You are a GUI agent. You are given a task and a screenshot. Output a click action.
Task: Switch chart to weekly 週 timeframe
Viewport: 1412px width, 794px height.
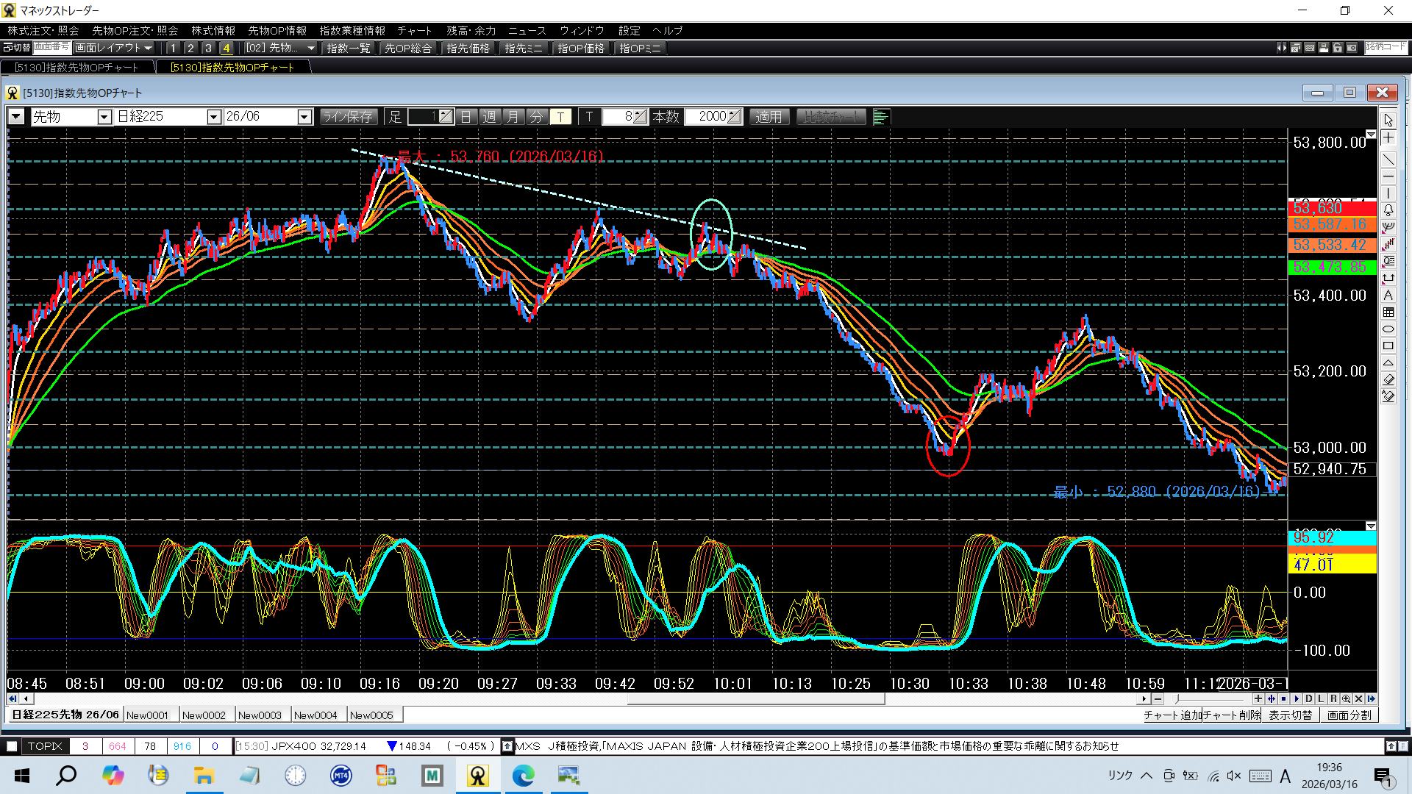489,117
